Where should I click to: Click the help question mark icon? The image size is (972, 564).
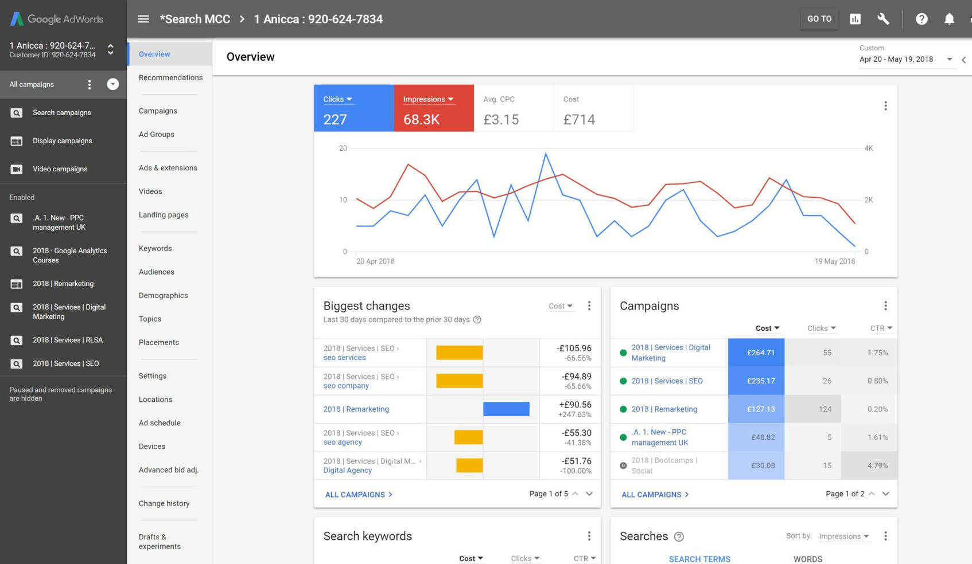[922, 19]
